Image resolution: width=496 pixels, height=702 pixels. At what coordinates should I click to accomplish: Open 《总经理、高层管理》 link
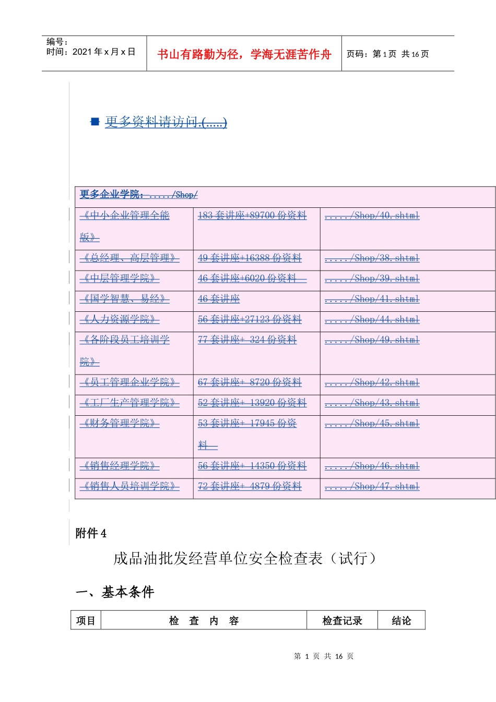[x=129, y=258]
